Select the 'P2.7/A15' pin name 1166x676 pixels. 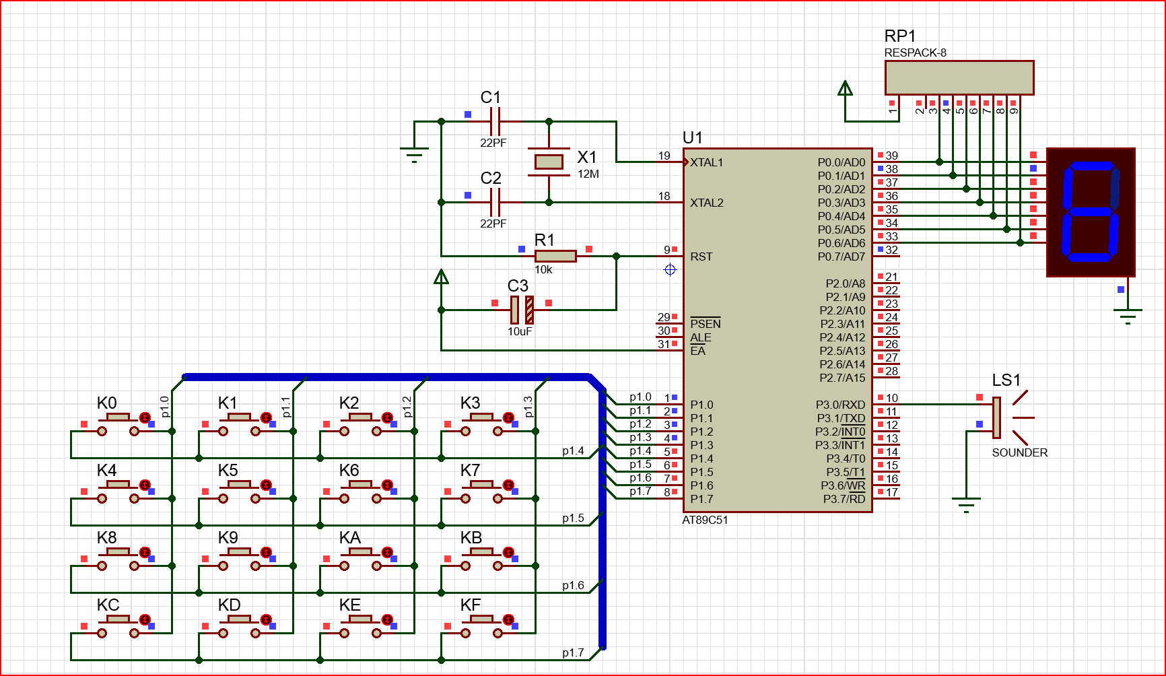pos(842,378)
